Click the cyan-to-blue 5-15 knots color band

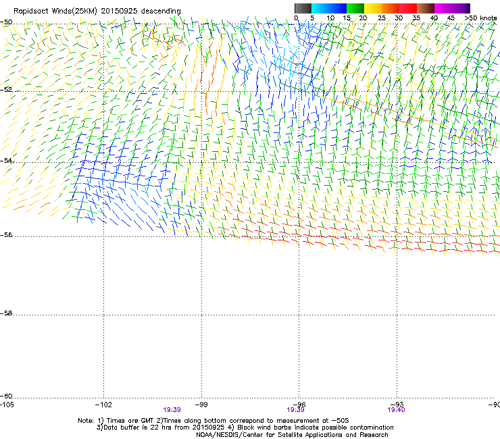(329, 8)
